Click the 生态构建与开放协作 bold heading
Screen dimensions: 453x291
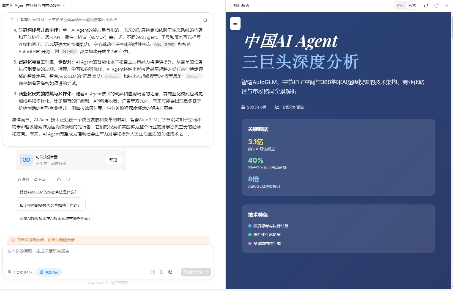(38, 30)
